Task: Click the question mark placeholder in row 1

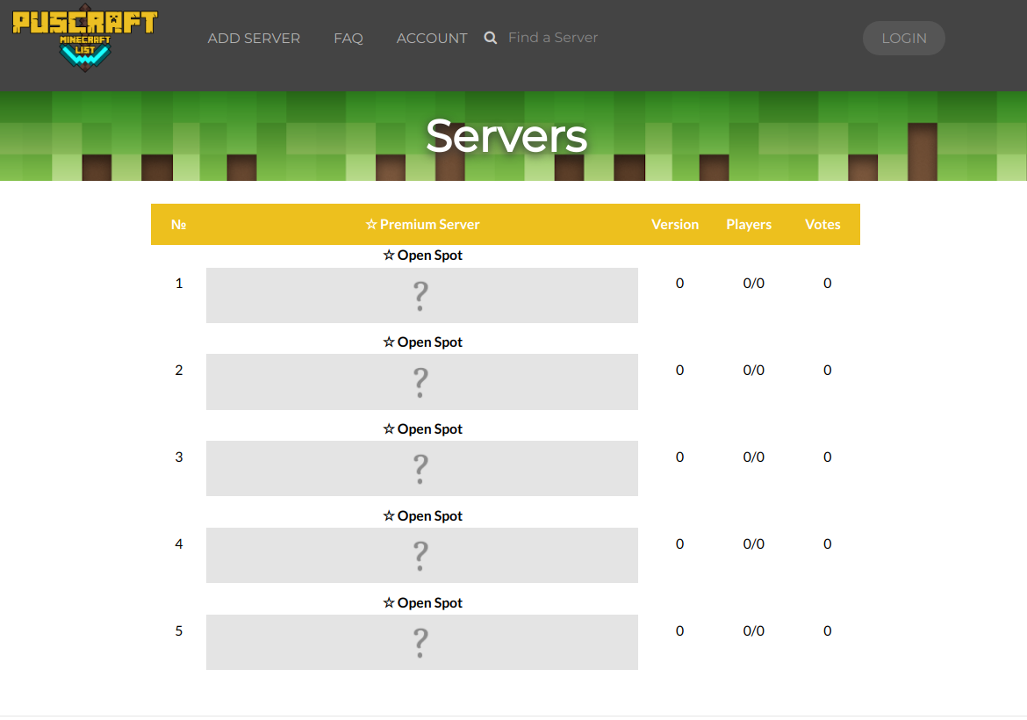Action: [420, 295]
